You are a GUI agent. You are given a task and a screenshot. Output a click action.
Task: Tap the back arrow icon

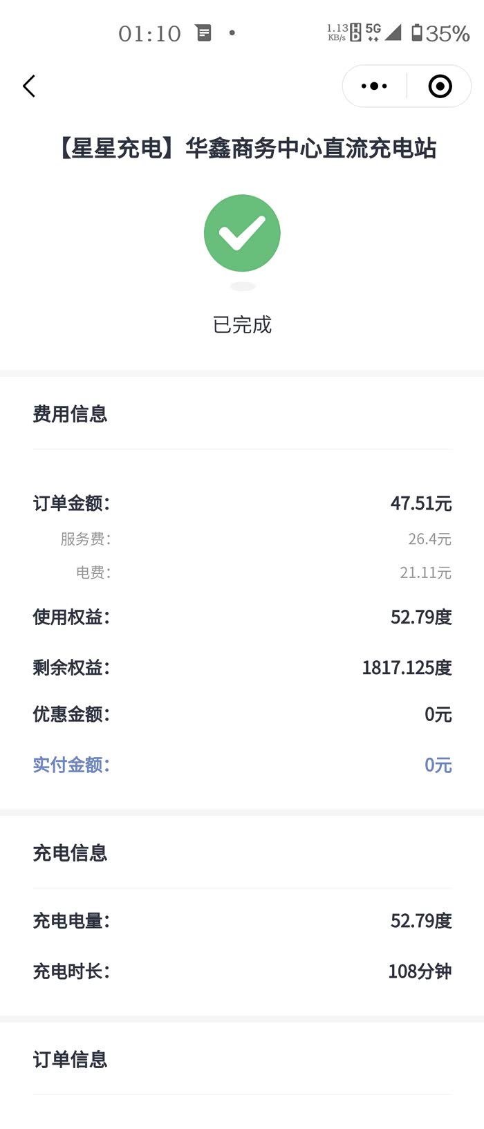[x=29, y=86]
